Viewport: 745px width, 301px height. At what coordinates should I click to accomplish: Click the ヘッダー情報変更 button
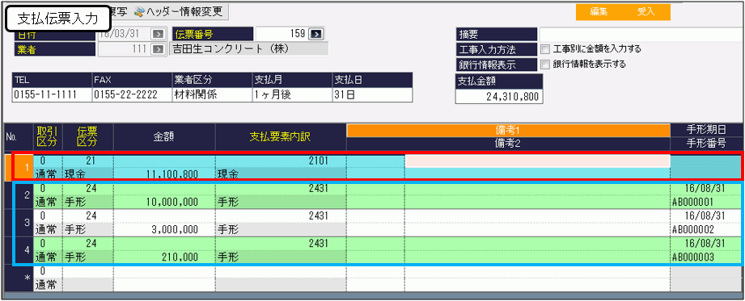[x=179, y=12]
